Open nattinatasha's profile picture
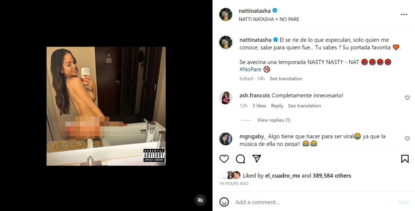Image resolution: width=415 pixels, height=211 pixels. click(226, 14)
